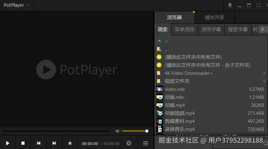Screen dimensions: 268x149
Task: Click the PotPlayer logo in video area
Action: pos(76,70)
